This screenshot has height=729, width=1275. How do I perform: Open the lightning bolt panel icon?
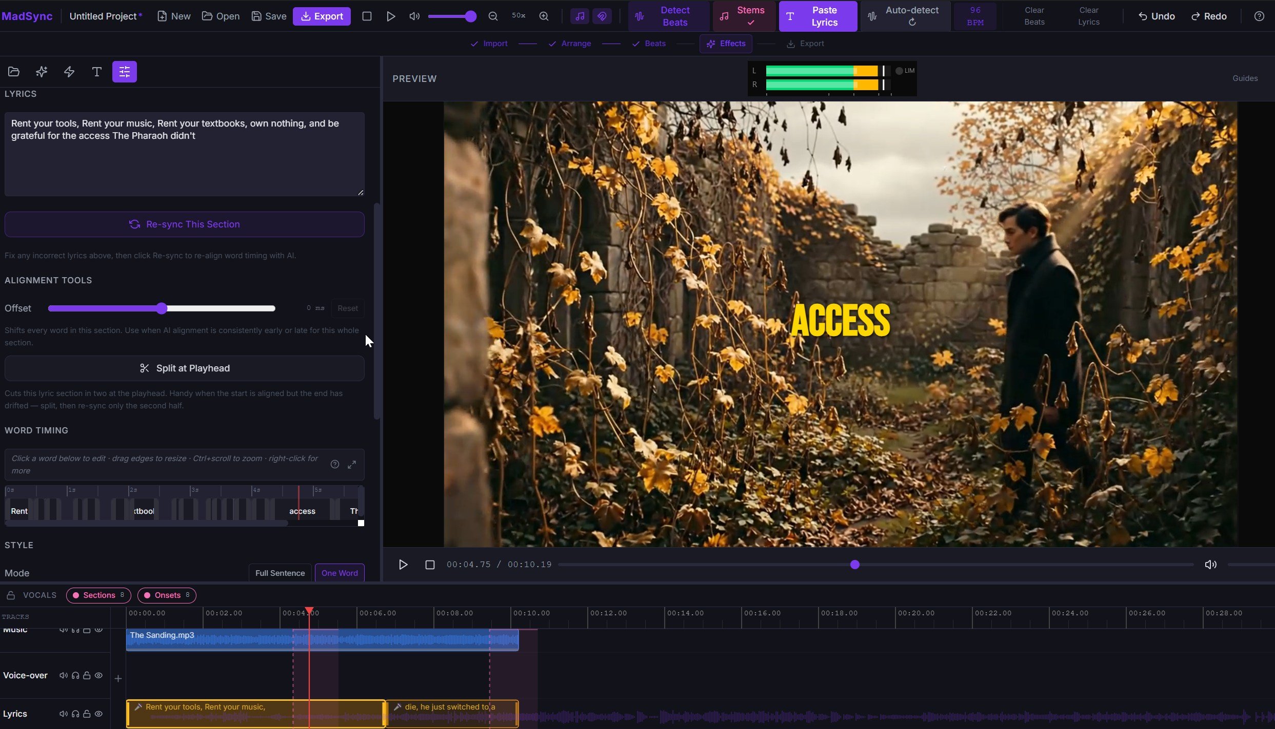point(69,72)
